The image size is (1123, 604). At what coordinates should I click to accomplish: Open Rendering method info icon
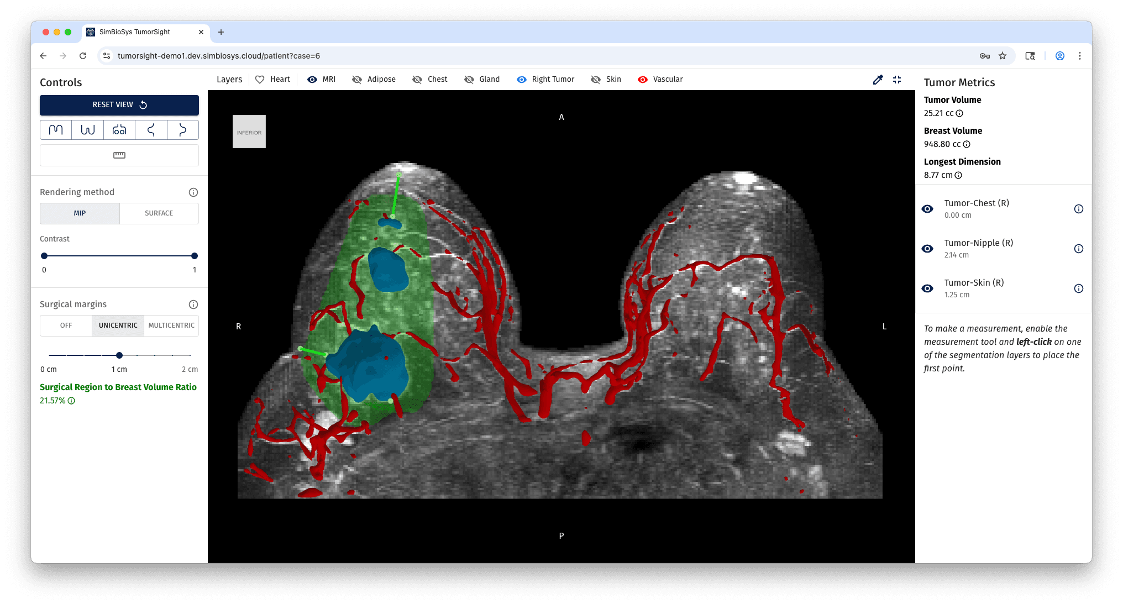coord(193,192)
